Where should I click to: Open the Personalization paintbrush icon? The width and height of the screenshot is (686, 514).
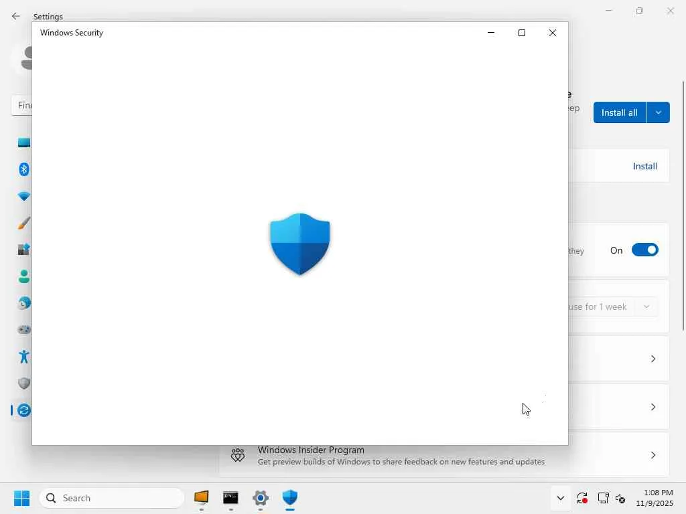[24, 223]
